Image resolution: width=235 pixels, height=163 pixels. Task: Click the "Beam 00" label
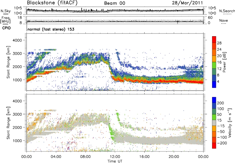(115, 3)
